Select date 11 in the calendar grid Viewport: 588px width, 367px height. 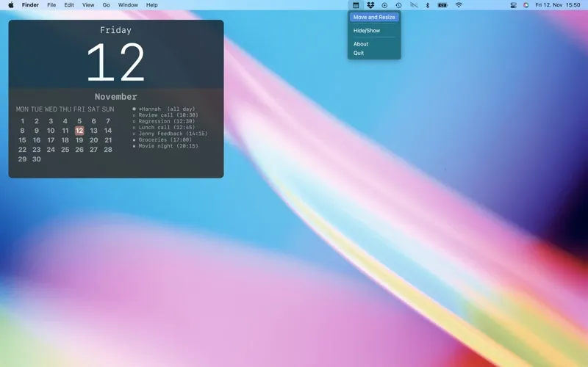[65, 131]
